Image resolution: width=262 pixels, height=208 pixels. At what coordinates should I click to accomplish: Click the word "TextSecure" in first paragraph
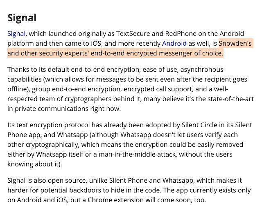[x=134, y=33]
